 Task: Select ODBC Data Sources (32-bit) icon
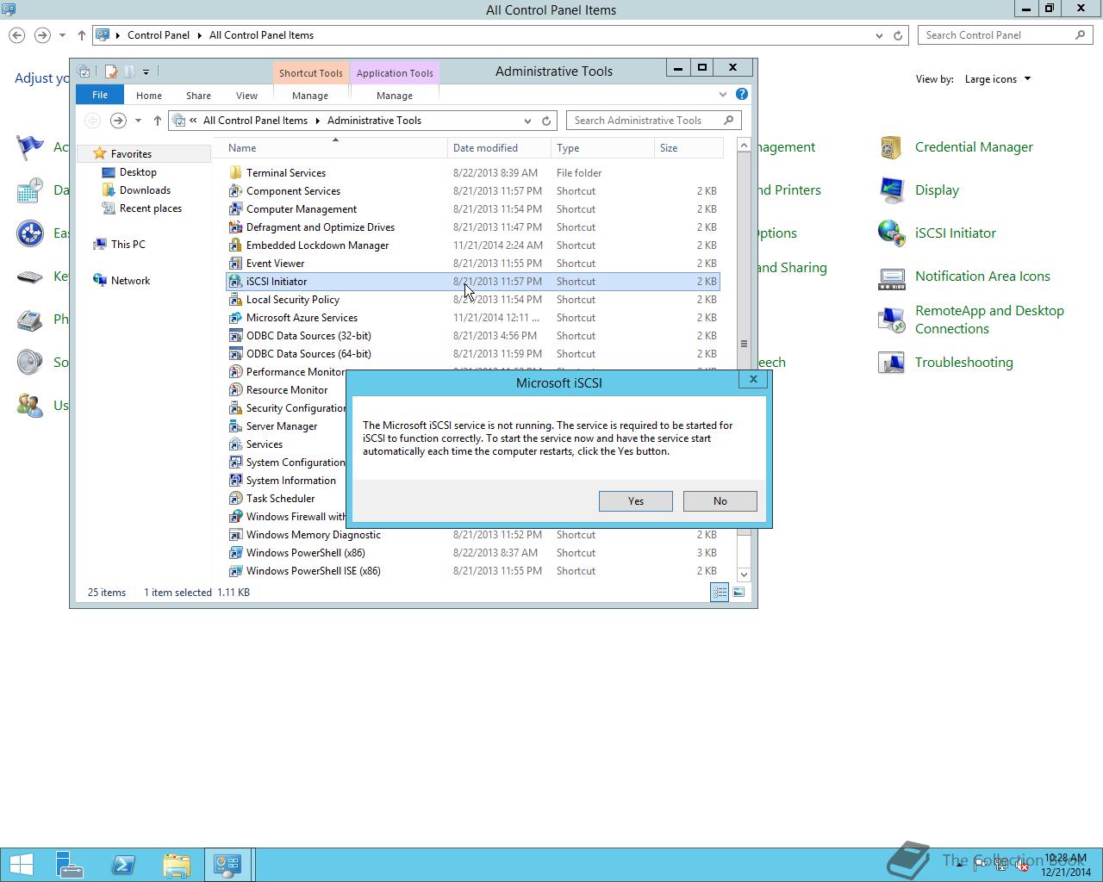235,336
